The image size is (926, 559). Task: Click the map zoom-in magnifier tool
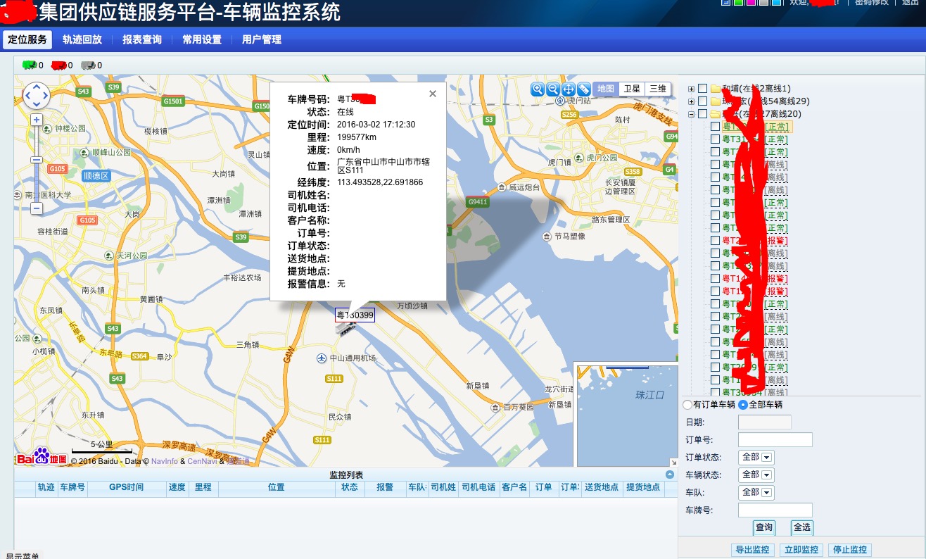(x=538, y=89)
